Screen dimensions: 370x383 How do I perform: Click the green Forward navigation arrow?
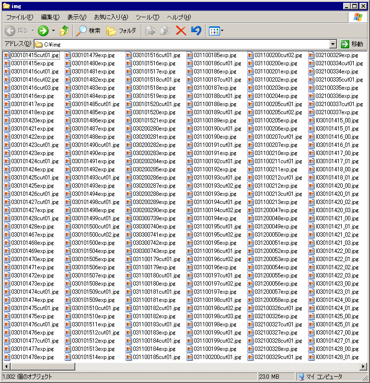pyautogui.click(x=43, y=31)
